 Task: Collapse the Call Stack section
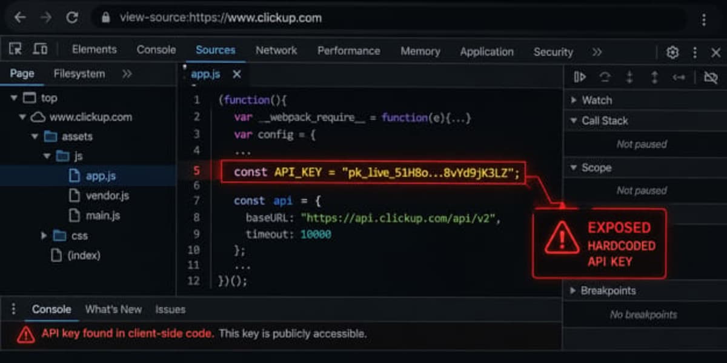[x=573, y=121]
